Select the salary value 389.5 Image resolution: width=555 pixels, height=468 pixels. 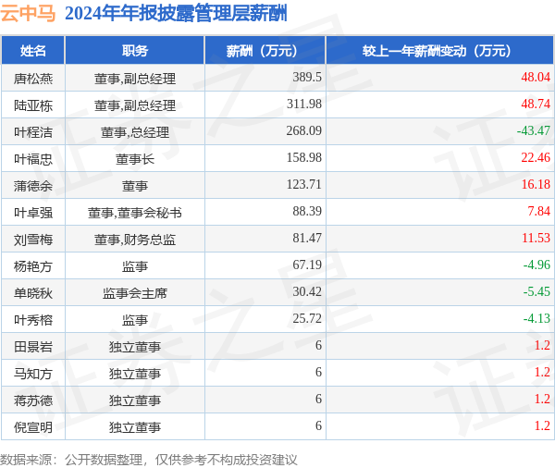click(x=307, y=77)
